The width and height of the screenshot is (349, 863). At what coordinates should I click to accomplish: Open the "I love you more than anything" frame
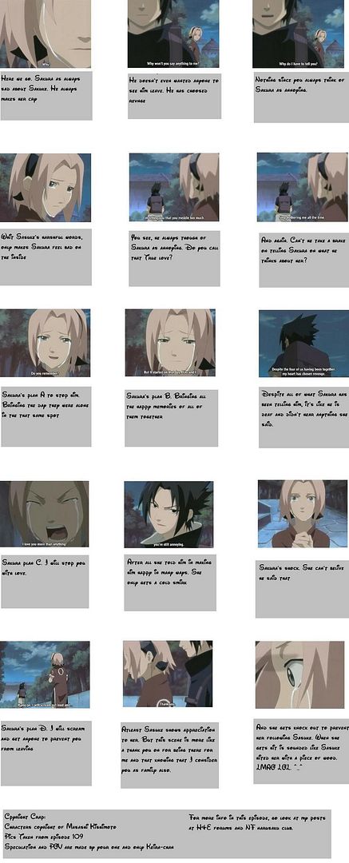(44, 514)
